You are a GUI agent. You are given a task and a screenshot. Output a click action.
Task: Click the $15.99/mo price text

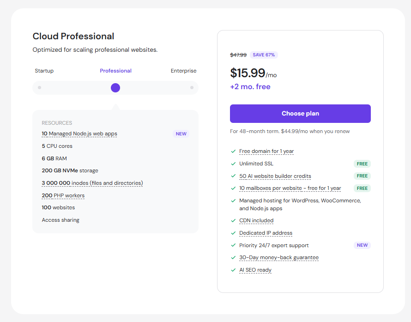point(253,73)
